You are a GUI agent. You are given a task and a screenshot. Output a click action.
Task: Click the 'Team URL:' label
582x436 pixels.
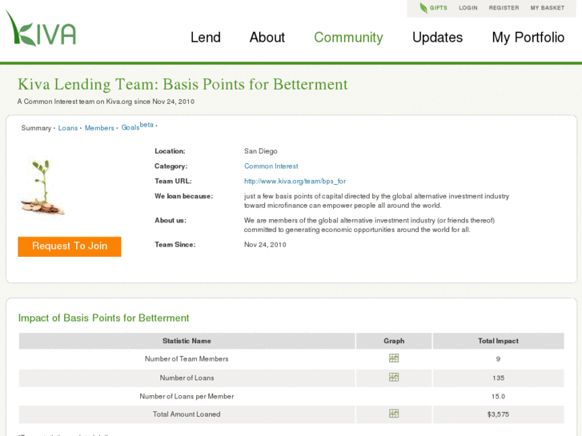click(173, 181)
